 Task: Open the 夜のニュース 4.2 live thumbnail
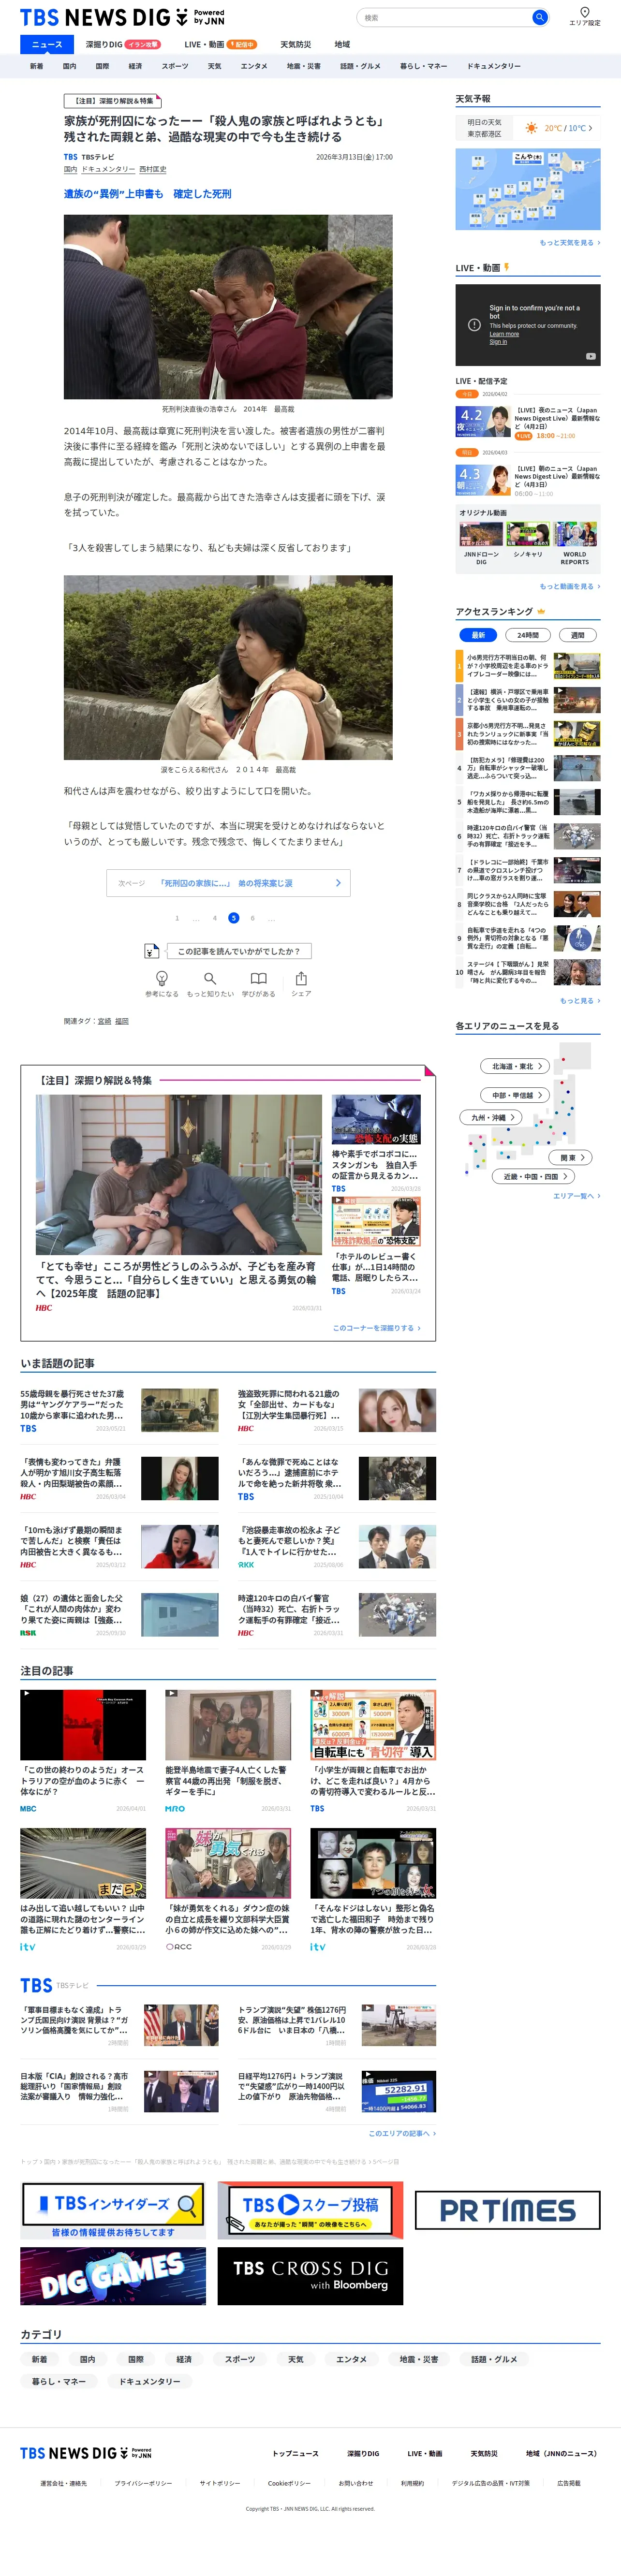[x=483, y=422]
